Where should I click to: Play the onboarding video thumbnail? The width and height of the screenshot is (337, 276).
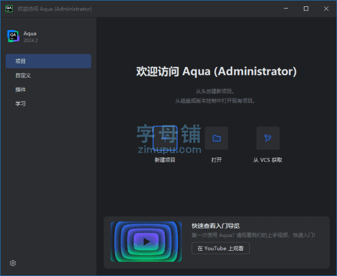coord(146,242)
